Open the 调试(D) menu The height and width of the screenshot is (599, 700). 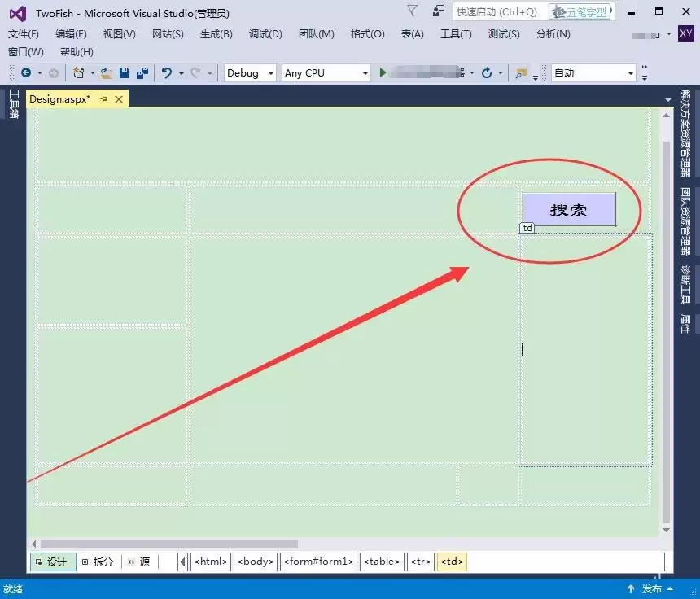(x=265, y=34)
